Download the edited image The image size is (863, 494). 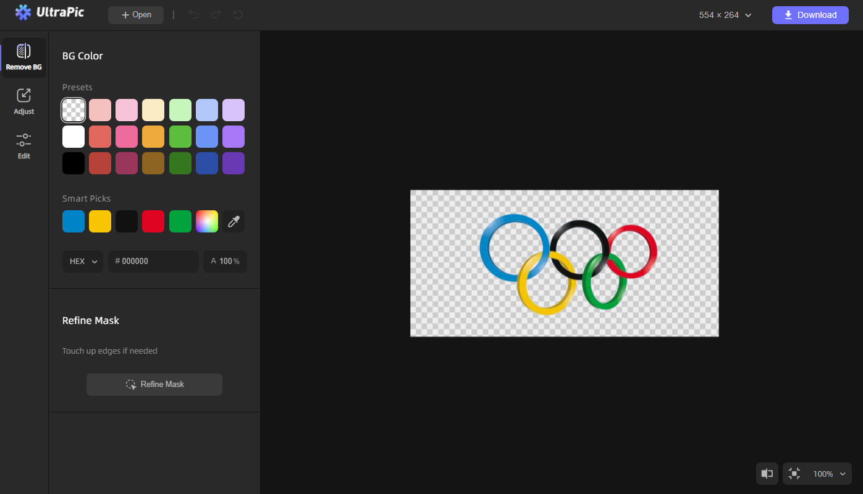(810, 15)
